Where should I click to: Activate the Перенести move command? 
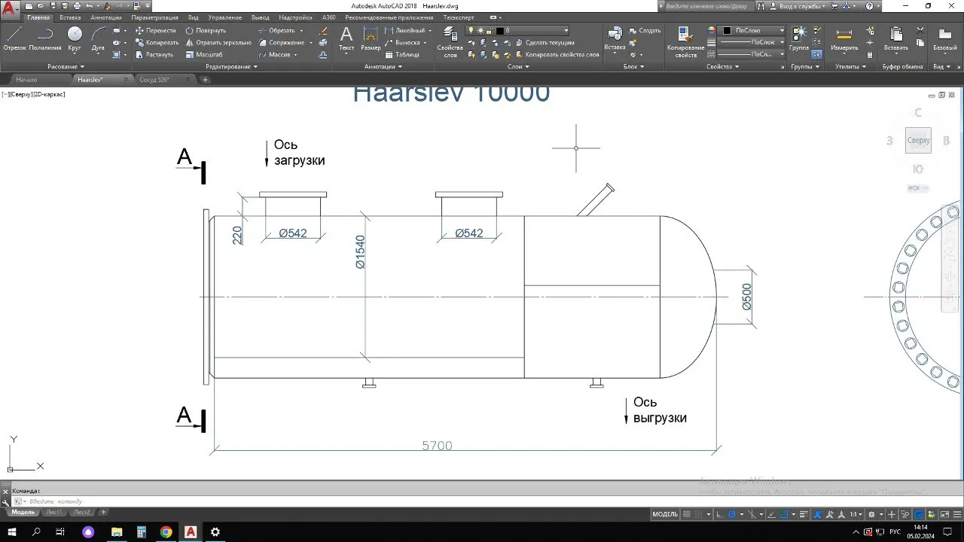click(155, 31)
